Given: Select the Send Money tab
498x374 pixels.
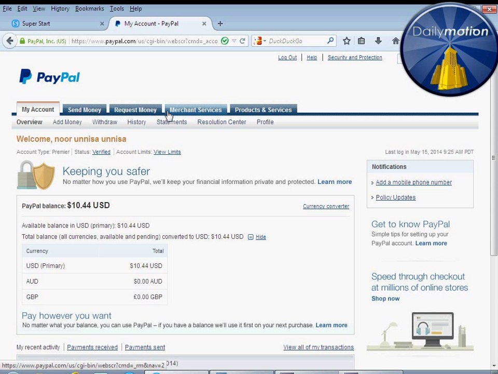Looking at the screenshot, I should (84, 110).
